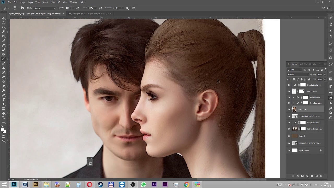Click the delete layer trash icon
Viewport: 334px width, 188px height.
tap(321, 176)
